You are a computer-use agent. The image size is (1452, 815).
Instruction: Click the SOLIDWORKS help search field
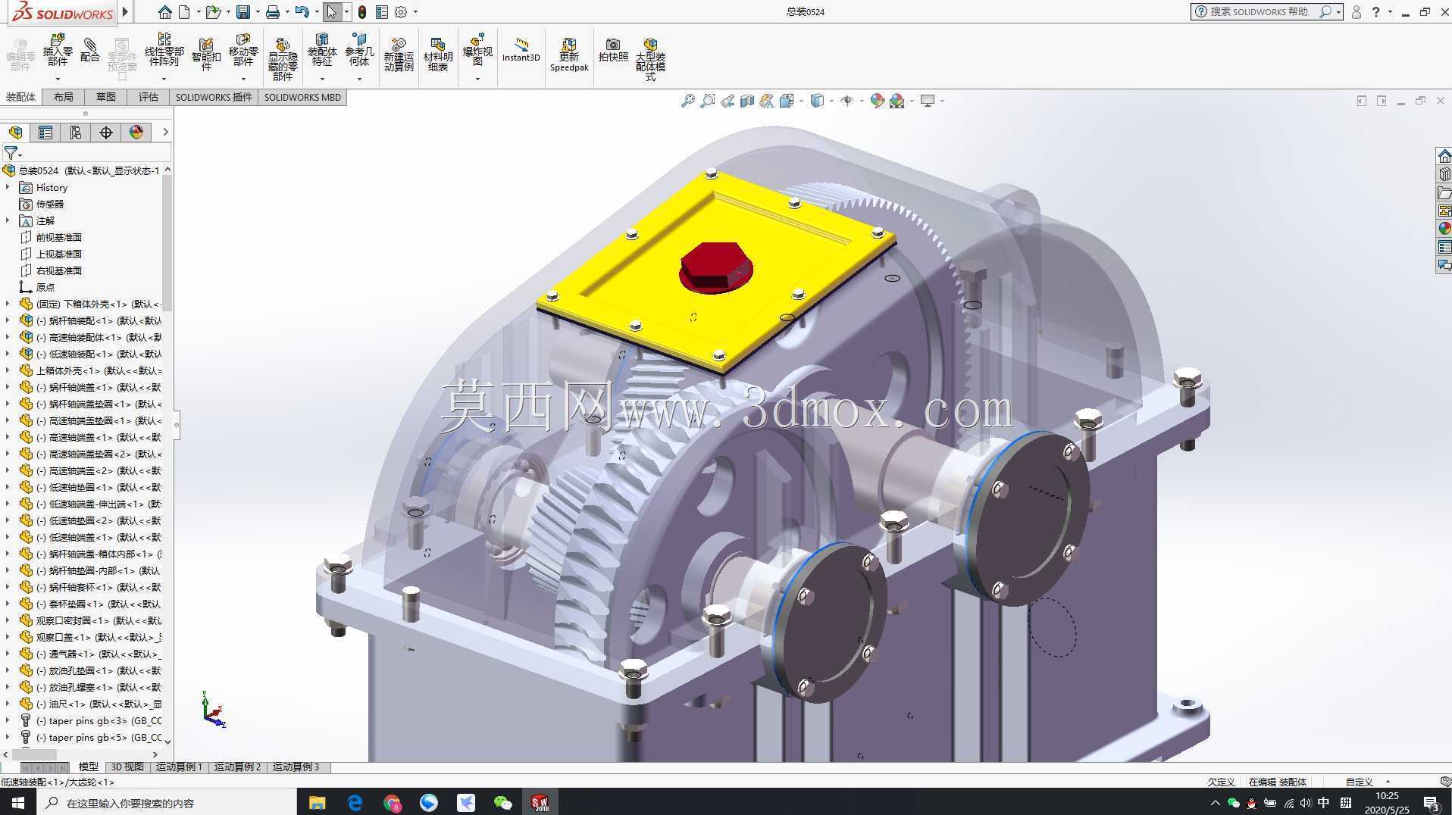(x=1258, y=12)
